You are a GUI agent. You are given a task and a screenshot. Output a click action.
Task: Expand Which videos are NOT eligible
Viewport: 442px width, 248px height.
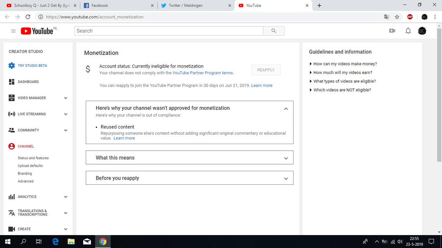340,90
